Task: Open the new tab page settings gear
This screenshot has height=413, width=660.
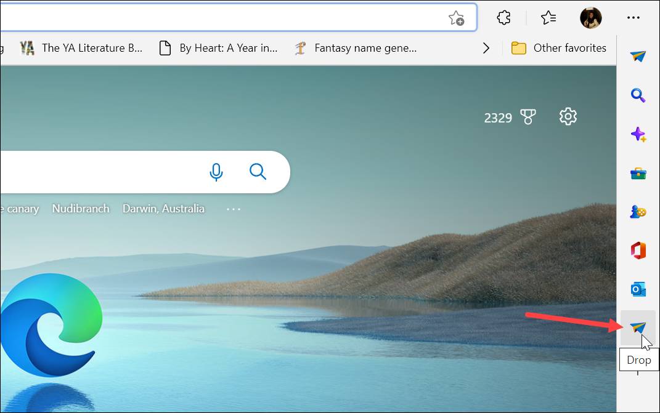Action: (568, 116)
